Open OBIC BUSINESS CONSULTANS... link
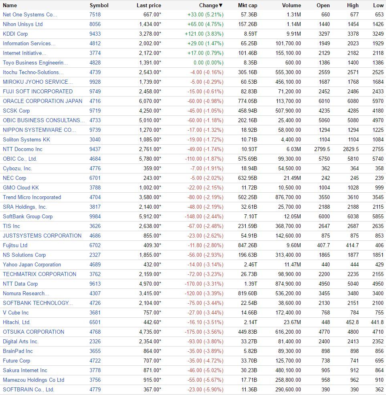386x395 pixels. tap(44, 120)
